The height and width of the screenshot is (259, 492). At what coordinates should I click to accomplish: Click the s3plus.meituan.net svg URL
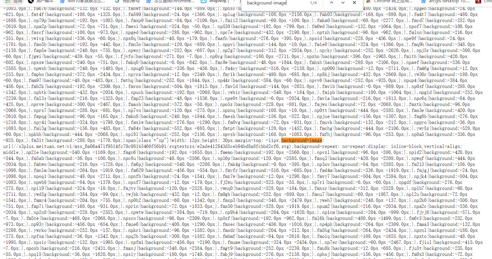point(146,146)
